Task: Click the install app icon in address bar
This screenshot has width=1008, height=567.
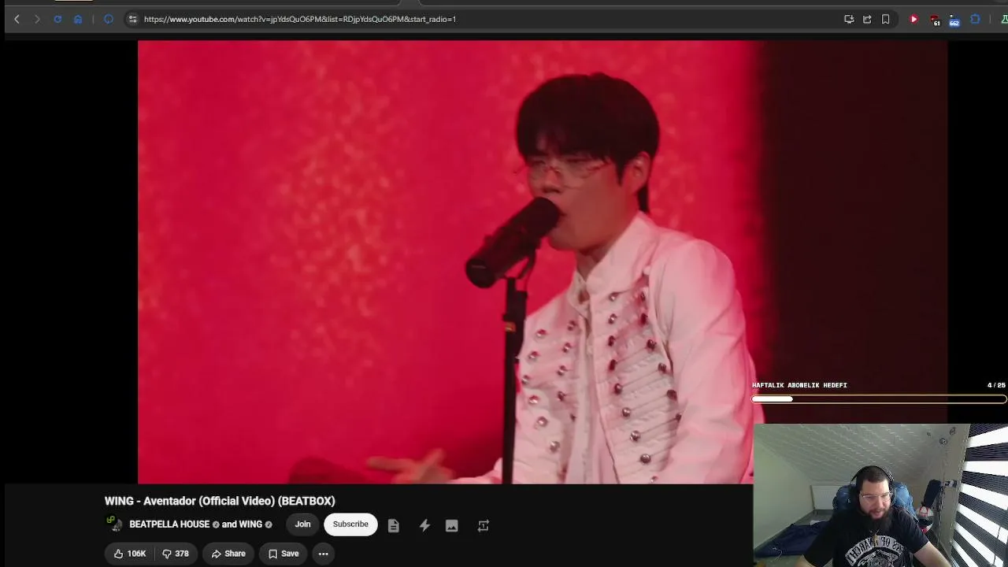Action: click(x=849, y=19)
